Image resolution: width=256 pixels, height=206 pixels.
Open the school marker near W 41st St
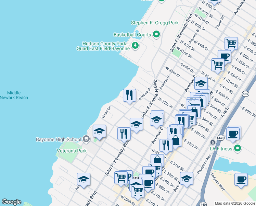pyautogui.click(x=201, y=83)
